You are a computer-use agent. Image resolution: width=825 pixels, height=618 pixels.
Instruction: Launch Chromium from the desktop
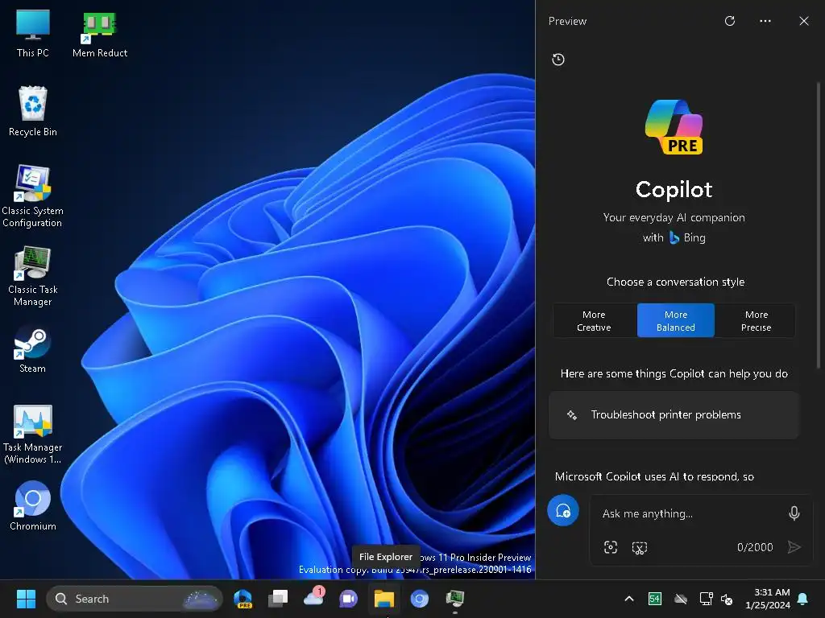click(32, 505)
